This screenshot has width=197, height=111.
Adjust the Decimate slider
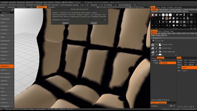click(164, 106)
